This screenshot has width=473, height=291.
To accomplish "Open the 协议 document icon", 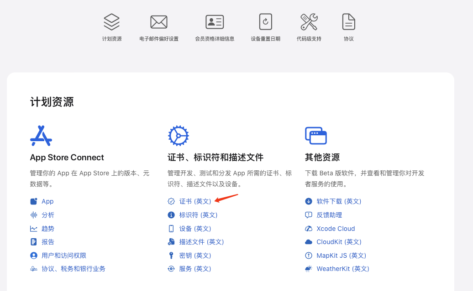I will pos(349,22).
